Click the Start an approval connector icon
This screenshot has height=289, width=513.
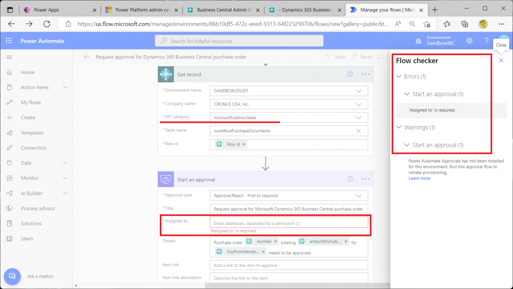coord(166,179)
